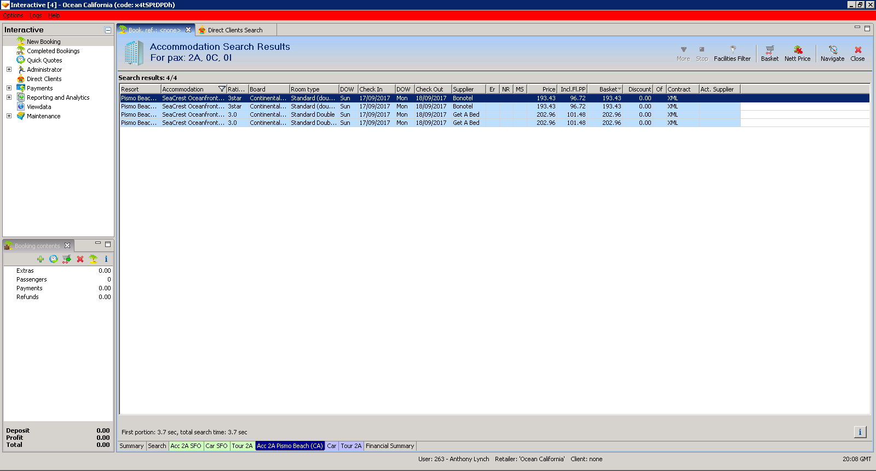Minimize the Booking contents panel
Screen dimensions: 876x471
tap(98, 243)
